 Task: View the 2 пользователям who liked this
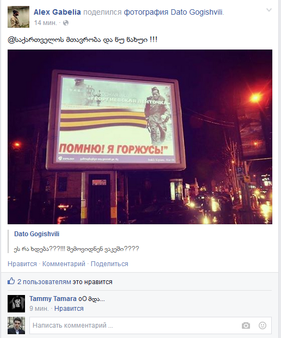44,282
